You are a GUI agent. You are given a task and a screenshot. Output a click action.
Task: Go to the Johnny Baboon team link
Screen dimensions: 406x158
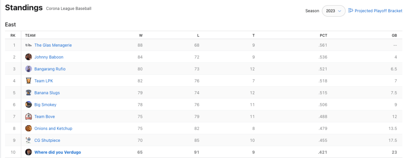[x=49, y=57]
